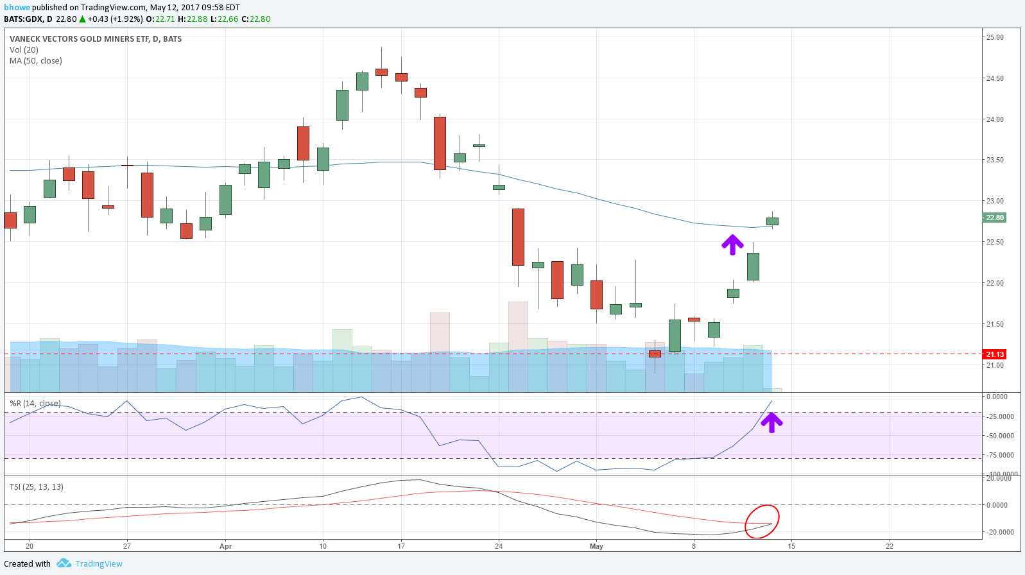Click the +0.43 (+1.92%) change value
1025x575 pixels.
(115, 19)
